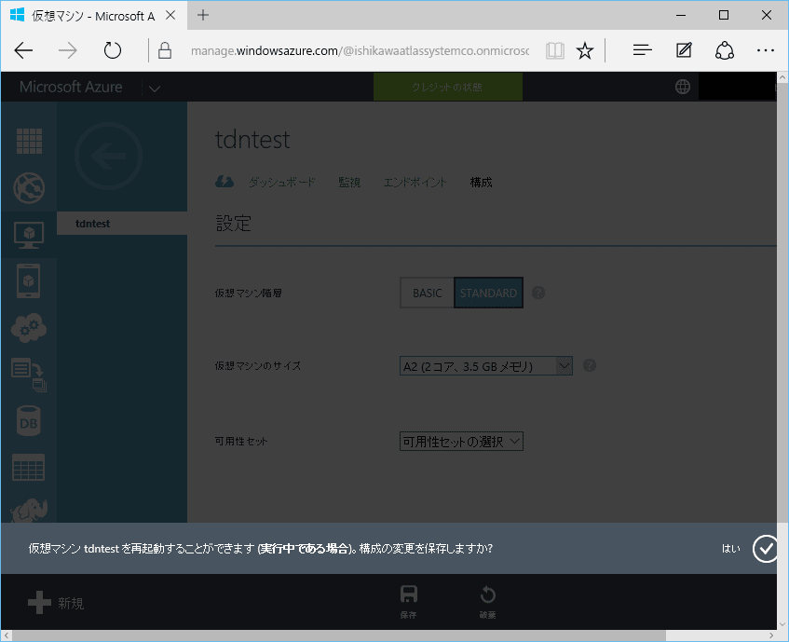Screen dimensions: 789x642
Task: Click the horizontal scrollbar thumb
Action: 339,636
